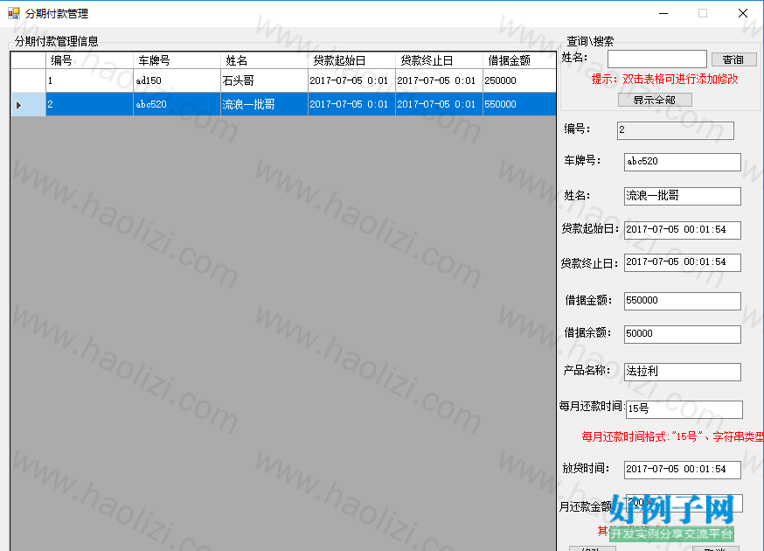Minimize the 分期付款管理 window
Image resolution: width=764 pixels, height=551 pixels.
[663, 13]
